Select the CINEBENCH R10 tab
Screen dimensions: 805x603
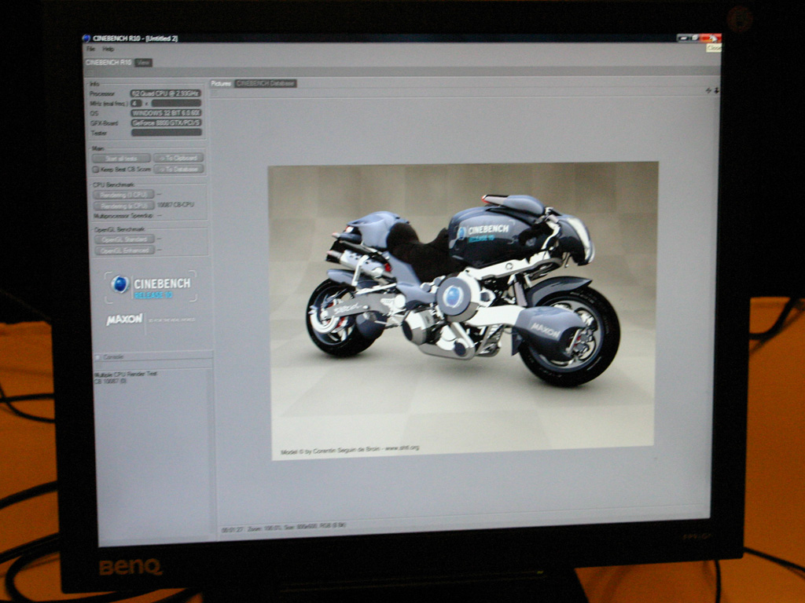pyautogui.click(x=108, y=63)
